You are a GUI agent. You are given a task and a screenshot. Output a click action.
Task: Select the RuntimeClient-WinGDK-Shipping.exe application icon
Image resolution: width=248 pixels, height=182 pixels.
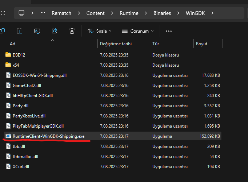[9, 136]
